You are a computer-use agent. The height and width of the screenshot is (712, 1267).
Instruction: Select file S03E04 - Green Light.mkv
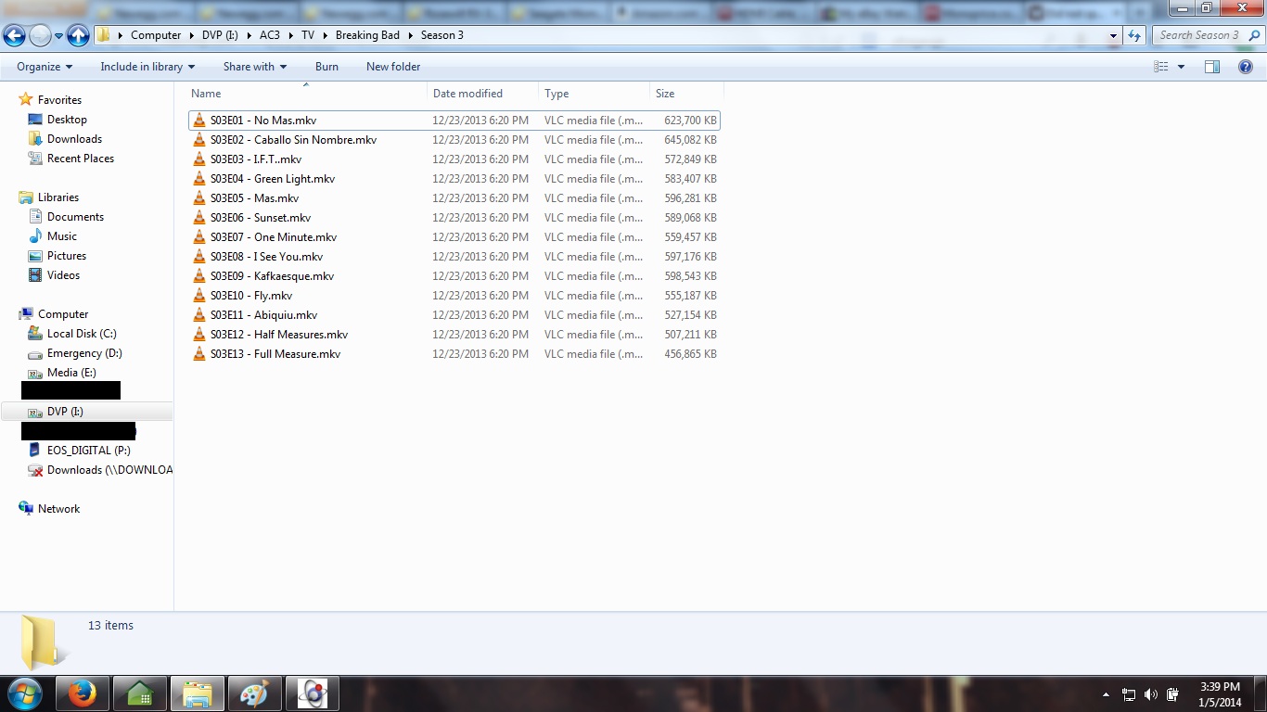click(454, 179)
